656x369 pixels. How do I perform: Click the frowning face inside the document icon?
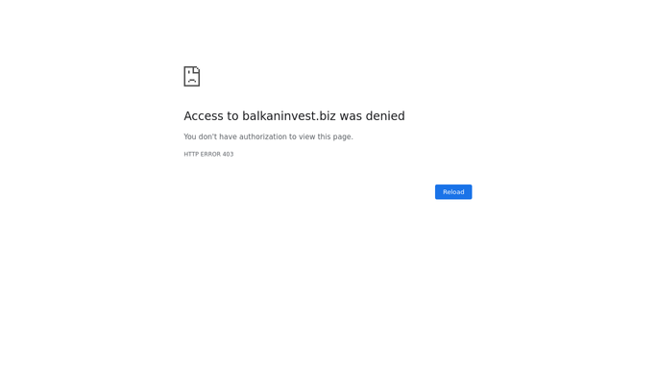191,78
